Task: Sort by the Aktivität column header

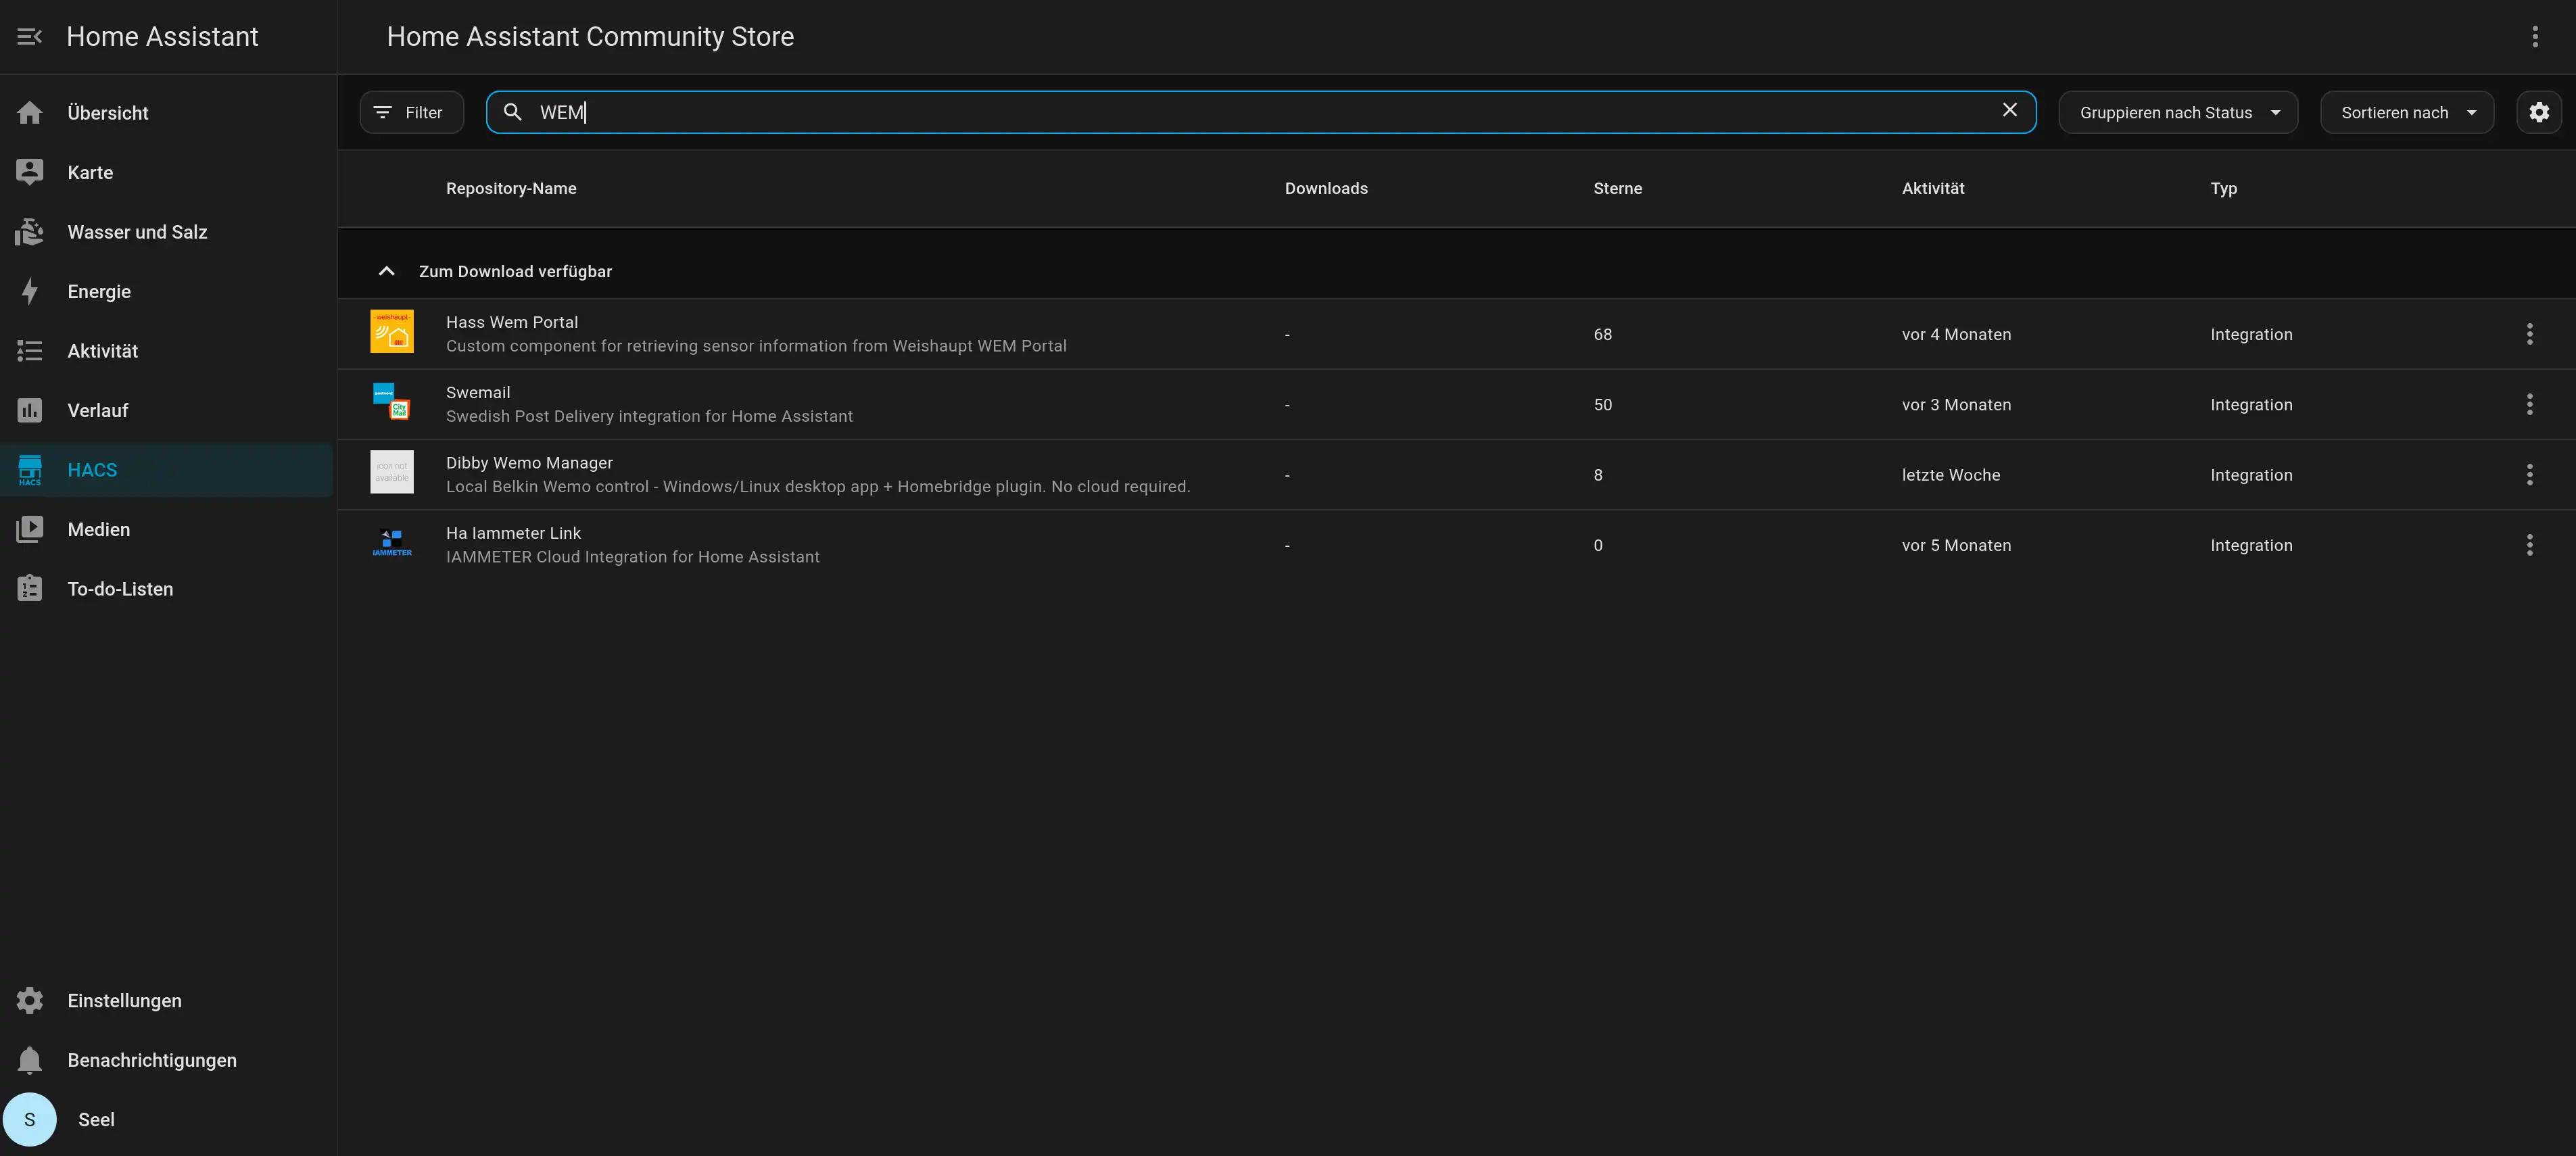Action: [x=1933, y=189]
